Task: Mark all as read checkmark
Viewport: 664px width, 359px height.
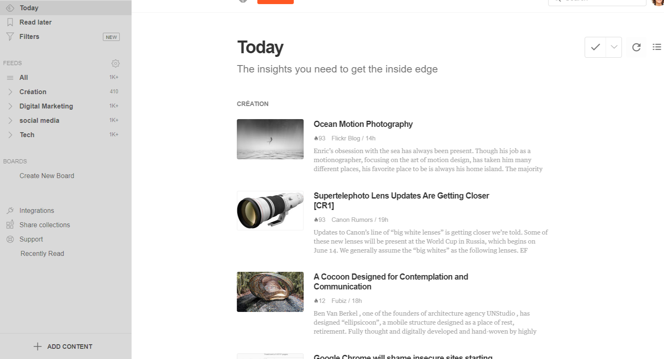Action: pyautogui.click(x=595, y=47)
